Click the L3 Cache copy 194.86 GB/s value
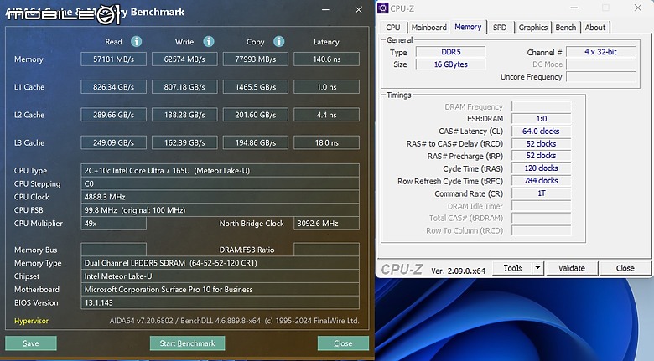 click(255, 142)
